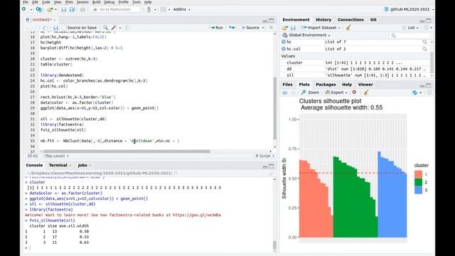The width and height of the screenshot is (455, 256).
Task: Click the editor vertical scrollbar
Action: pyautogui.click(x=274, y=108)
